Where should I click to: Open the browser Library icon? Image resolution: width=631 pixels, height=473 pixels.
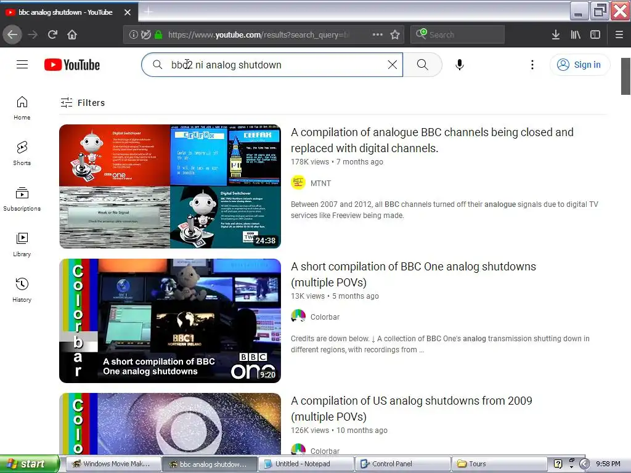(x=576, y=34)
